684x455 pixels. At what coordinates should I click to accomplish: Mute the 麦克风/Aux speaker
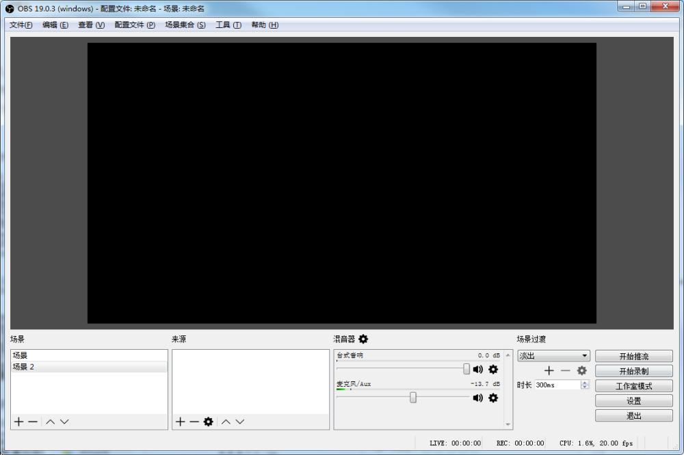477,398
